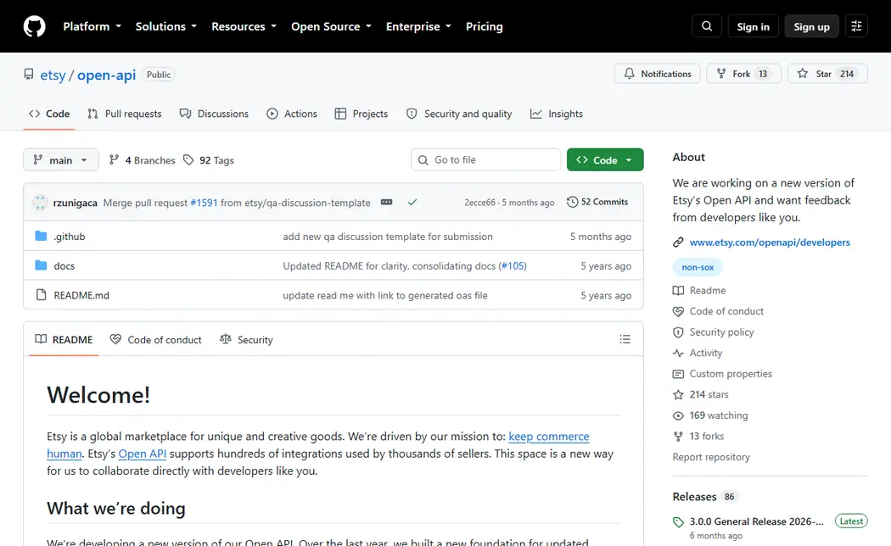Open 3.0.0 General Release link

(756, 521)
